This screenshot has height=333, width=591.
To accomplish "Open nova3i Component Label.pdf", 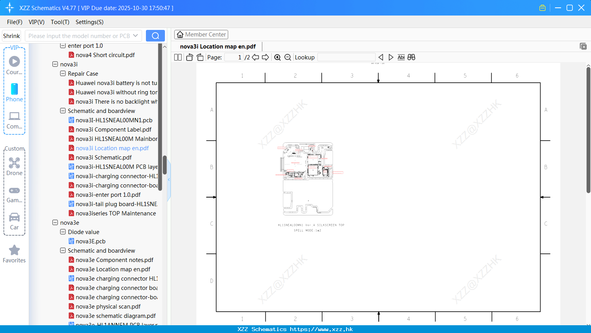I will click(x=113, y=130).
